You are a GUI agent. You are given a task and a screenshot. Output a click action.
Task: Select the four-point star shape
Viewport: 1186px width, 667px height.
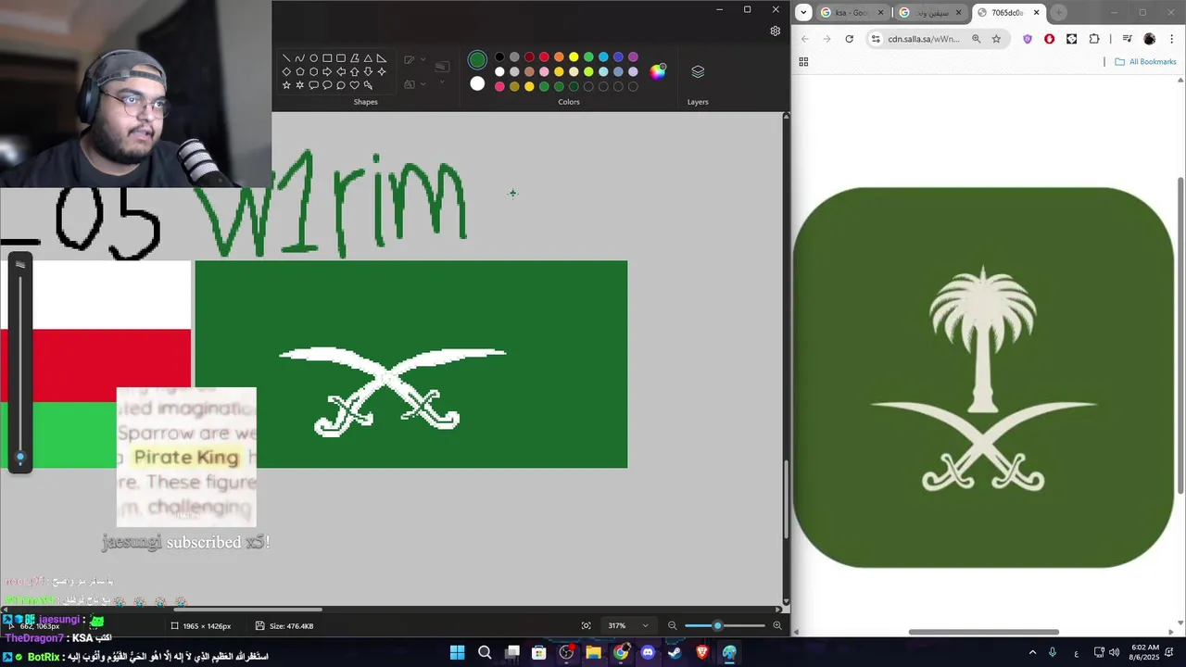381,71
